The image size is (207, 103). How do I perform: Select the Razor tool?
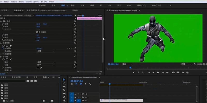click(64, 90)
